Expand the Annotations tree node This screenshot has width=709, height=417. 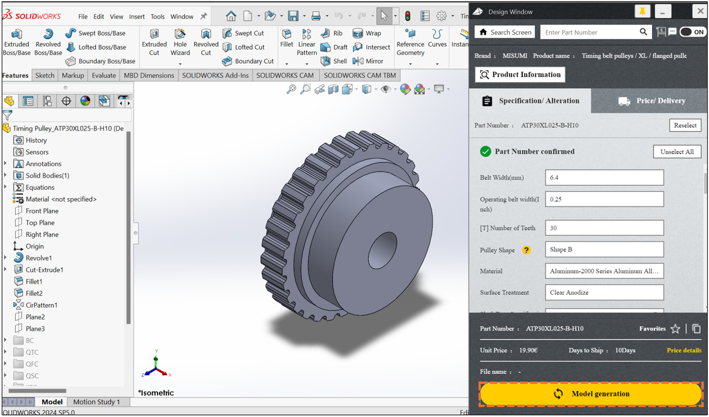click(x=6, y=164)
